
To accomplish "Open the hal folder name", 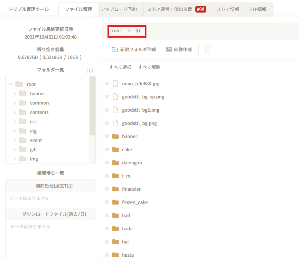I will (125, 242).
